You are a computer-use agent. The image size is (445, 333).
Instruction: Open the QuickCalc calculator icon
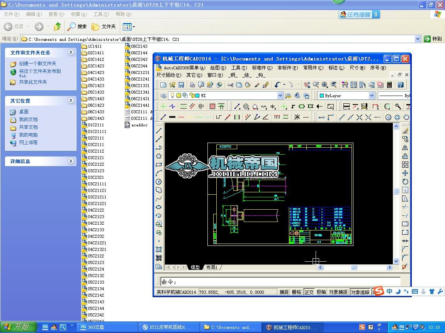[x=389, y=85]
